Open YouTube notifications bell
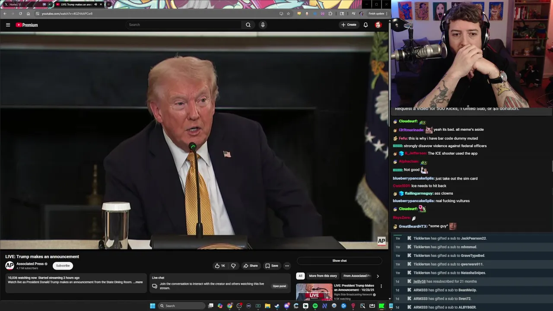The image size is (553, 311). click(x=365, y=25)
